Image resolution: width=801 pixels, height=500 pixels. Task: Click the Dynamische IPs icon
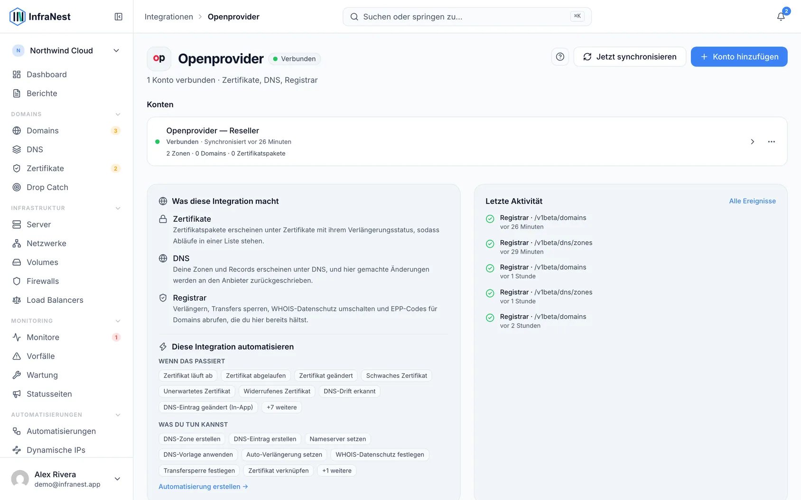click(17, 450)
